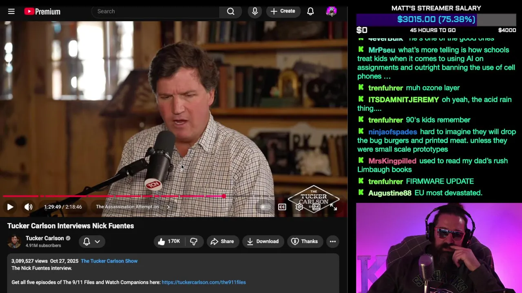This screenshot has width=522, height=293.
Task: Open video settings gear
Action: [299, 207]
